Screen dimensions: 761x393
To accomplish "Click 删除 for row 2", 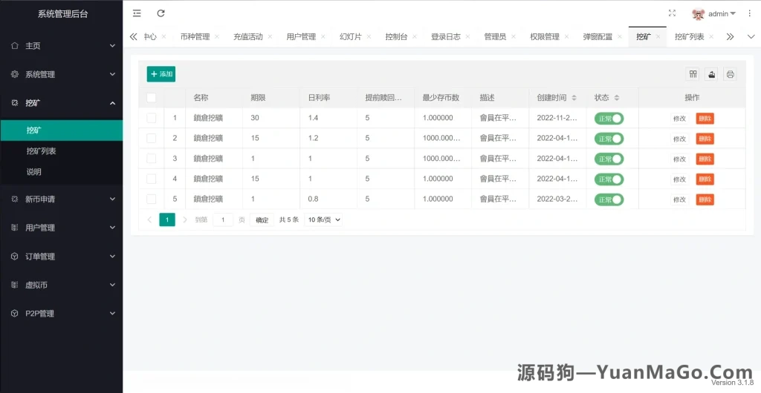I will (x=705, y=139).
